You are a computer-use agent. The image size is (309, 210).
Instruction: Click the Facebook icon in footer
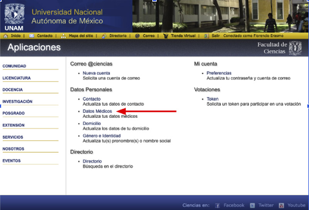tap(217, 205)
